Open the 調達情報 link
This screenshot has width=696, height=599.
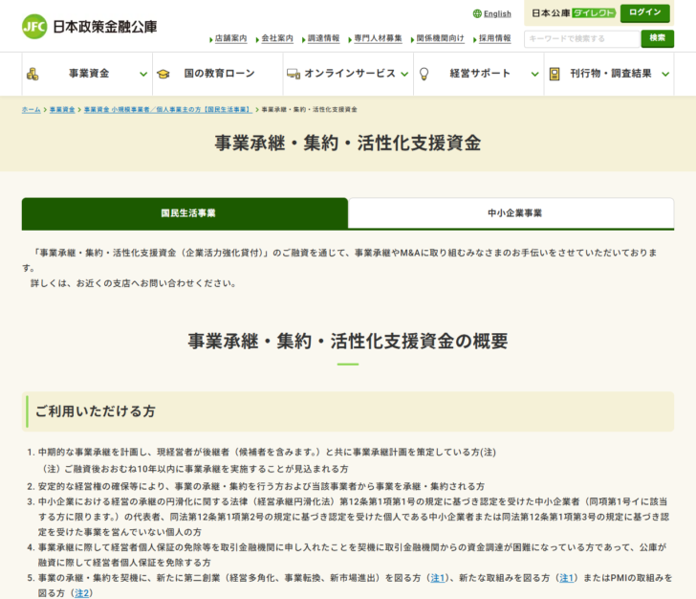pos(323,38)
